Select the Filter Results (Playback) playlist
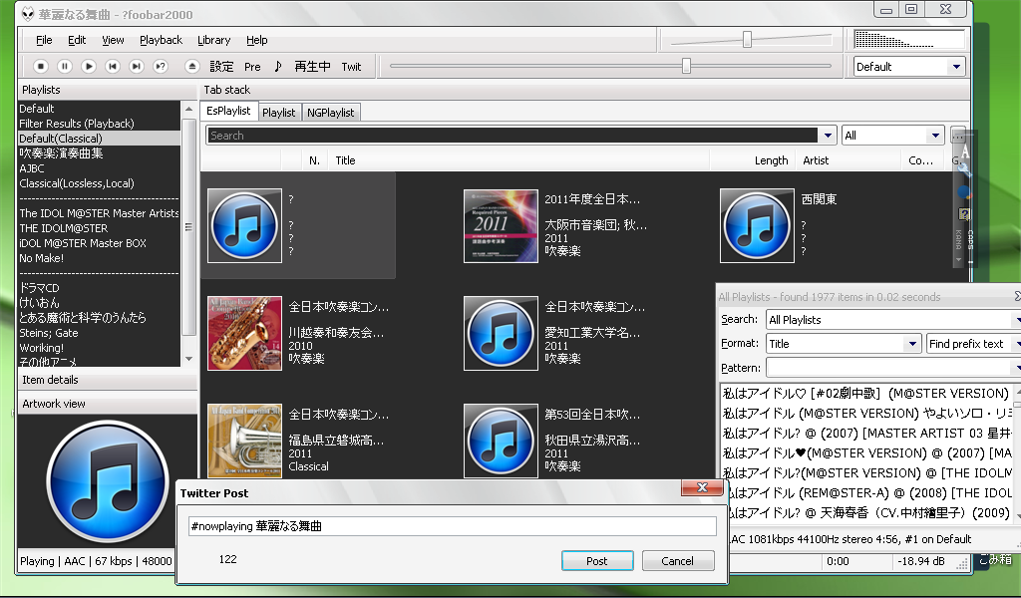This screenshot has width=1021, height=598. [99, 124]
